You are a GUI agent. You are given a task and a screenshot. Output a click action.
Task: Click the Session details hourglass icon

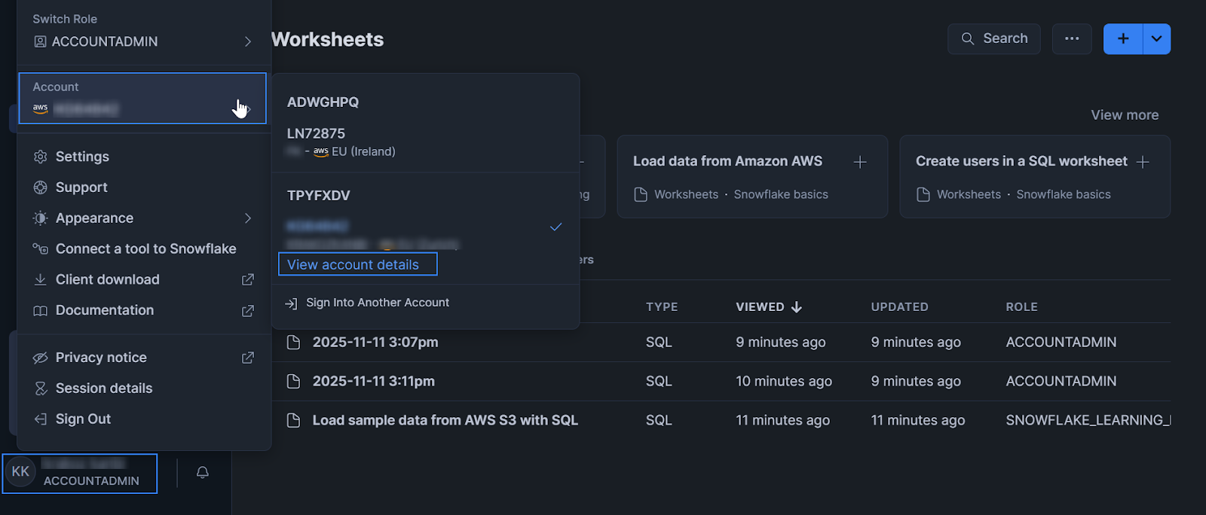[41, 389]
